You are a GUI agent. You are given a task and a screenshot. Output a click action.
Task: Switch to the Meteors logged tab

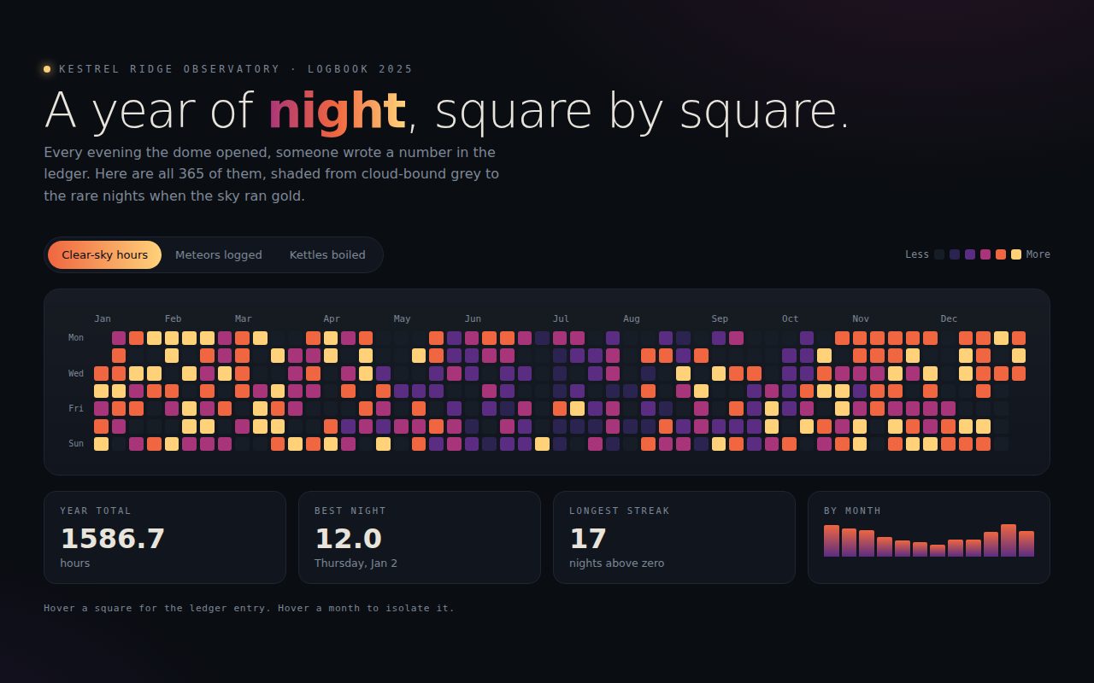(x=219, y=254)
